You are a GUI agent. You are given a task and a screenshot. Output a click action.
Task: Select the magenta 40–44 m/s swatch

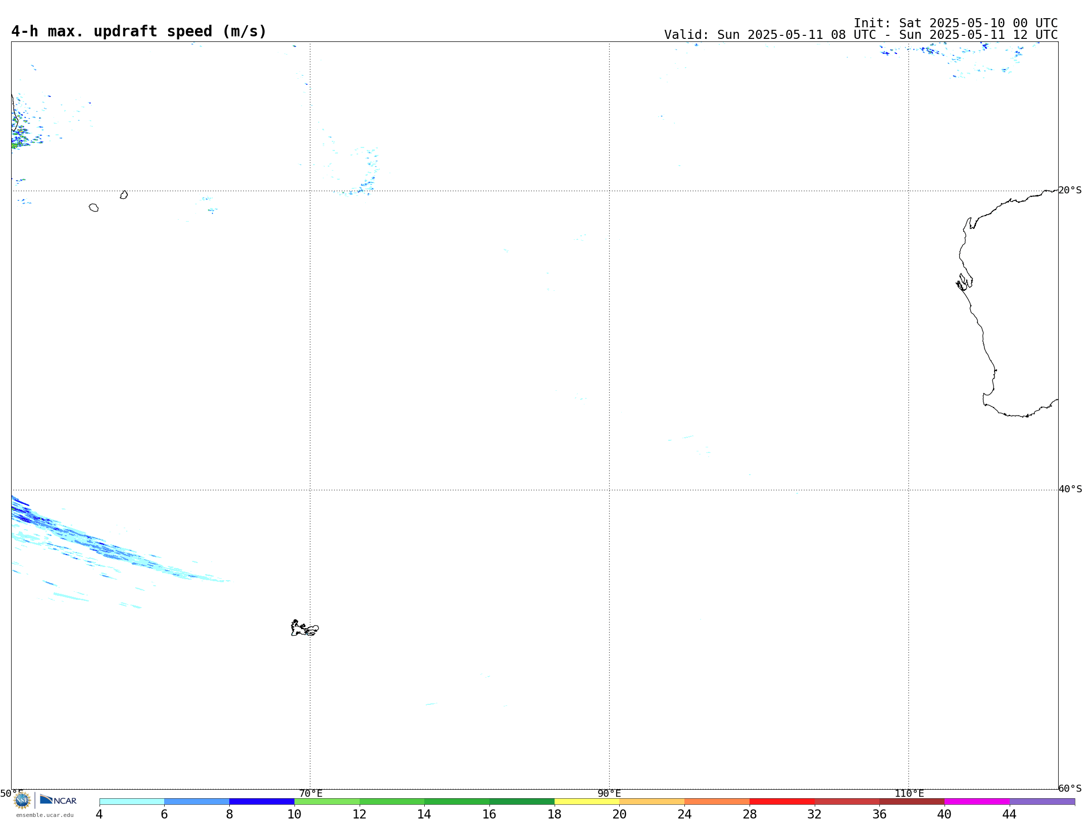pos(977,801)
